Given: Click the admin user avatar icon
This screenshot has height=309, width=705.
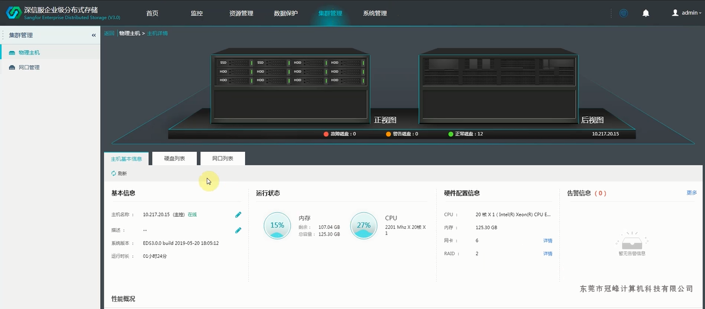Looking at the screenshot, I should click(x=675, y=13).
